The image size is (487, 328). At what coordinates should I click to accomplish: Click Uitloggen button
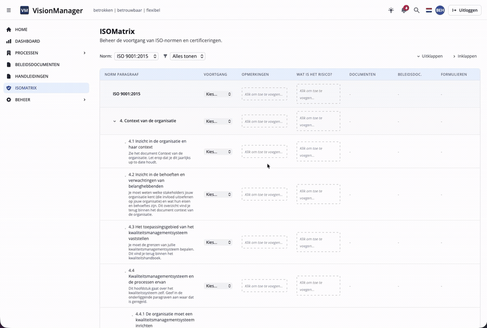pyautogui.click(x=465, y=10)
